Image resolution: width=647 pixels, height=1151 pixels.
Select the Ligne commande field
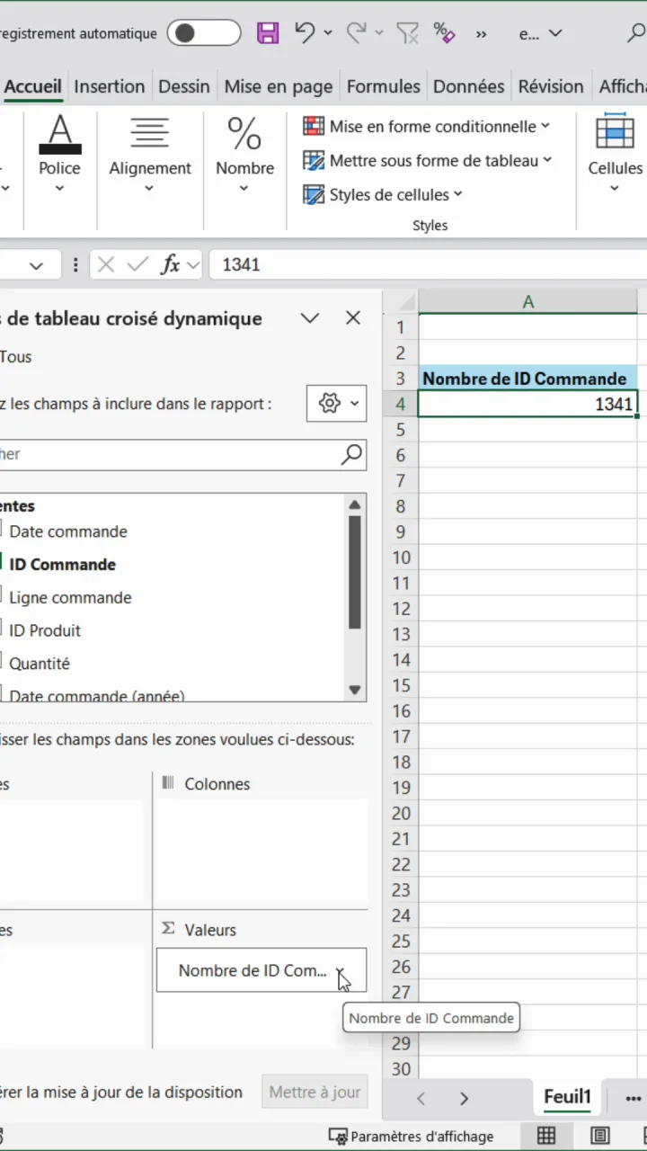tap(70, 598)
